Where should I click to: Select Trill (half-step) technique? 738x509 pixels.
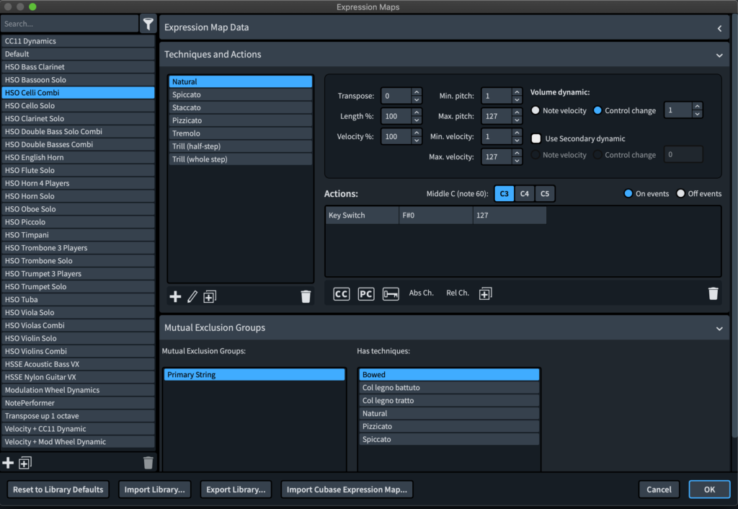point(241,146)
